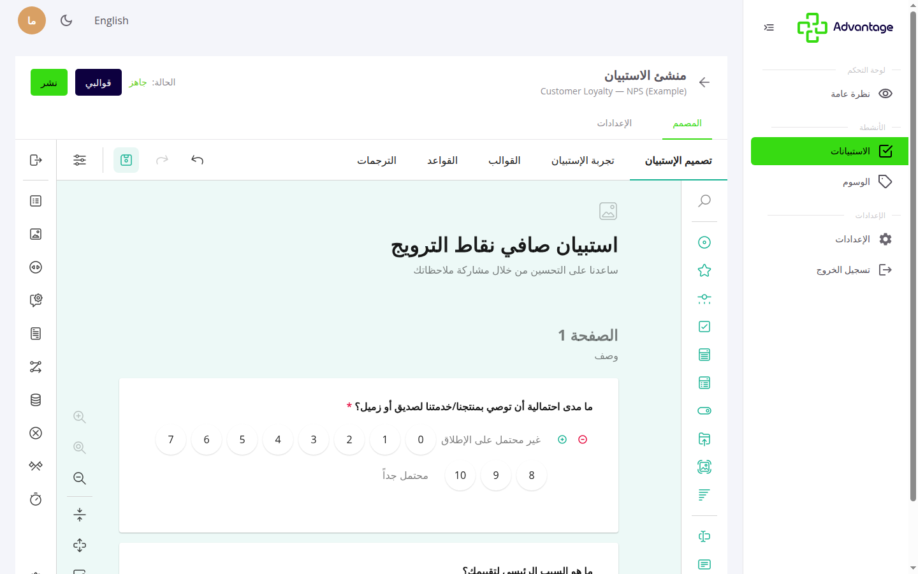Edit the maximum label محتمل جداً
The width and height of the screenshot is (918, 574).
405,475
